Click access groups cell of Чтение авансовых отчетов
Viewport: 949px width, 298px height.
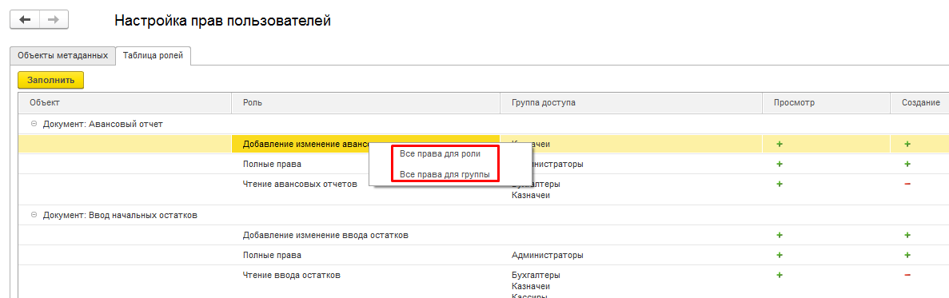[x=631, y=189]
